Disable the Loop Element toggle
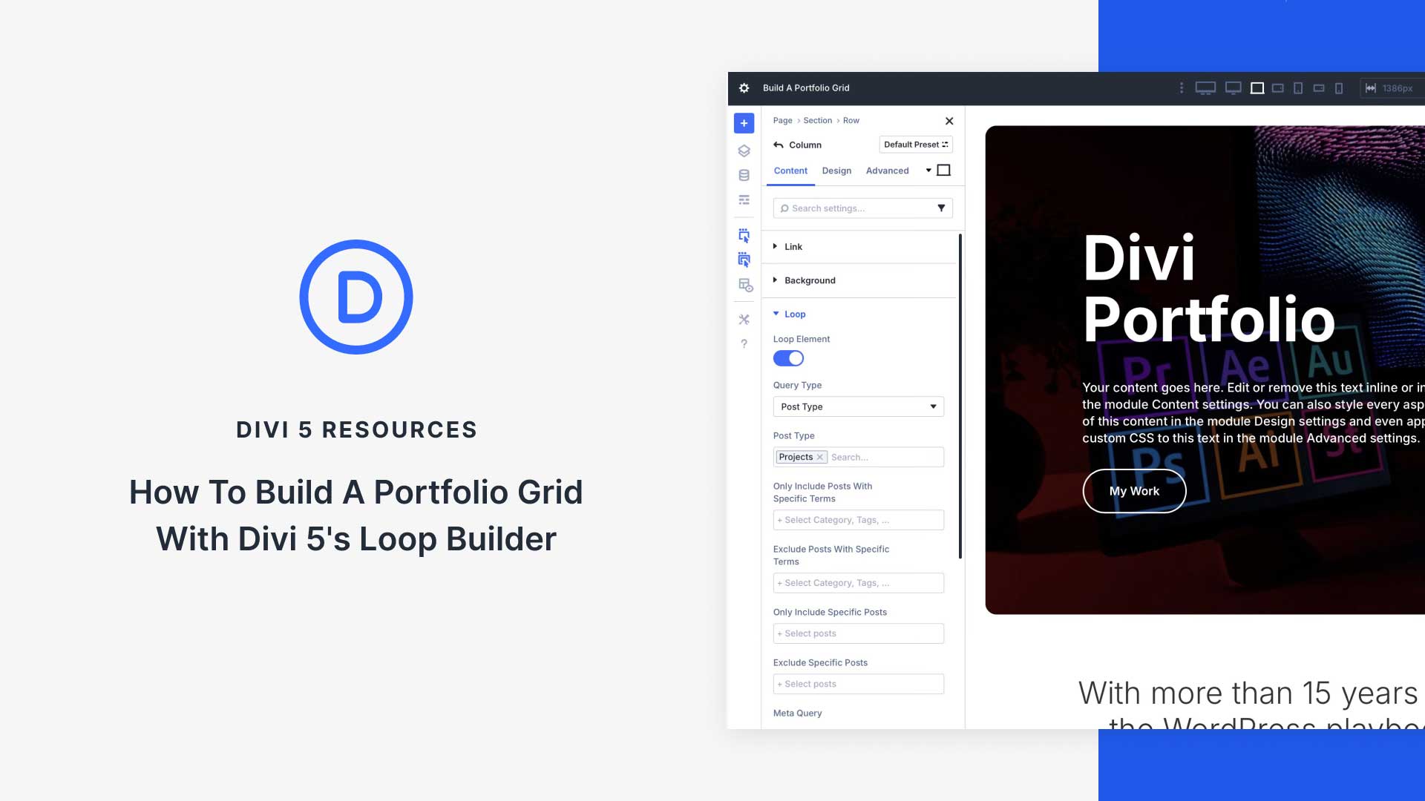 click(788, 358)
